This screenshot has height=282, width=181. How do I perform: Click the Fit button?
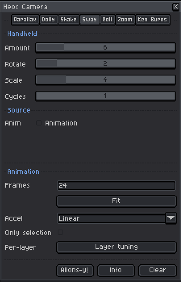pos(116,201)
